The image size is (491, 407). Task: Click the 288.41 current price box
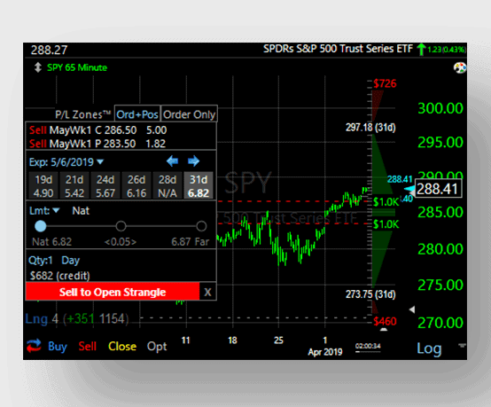click(x=439, y=189)
